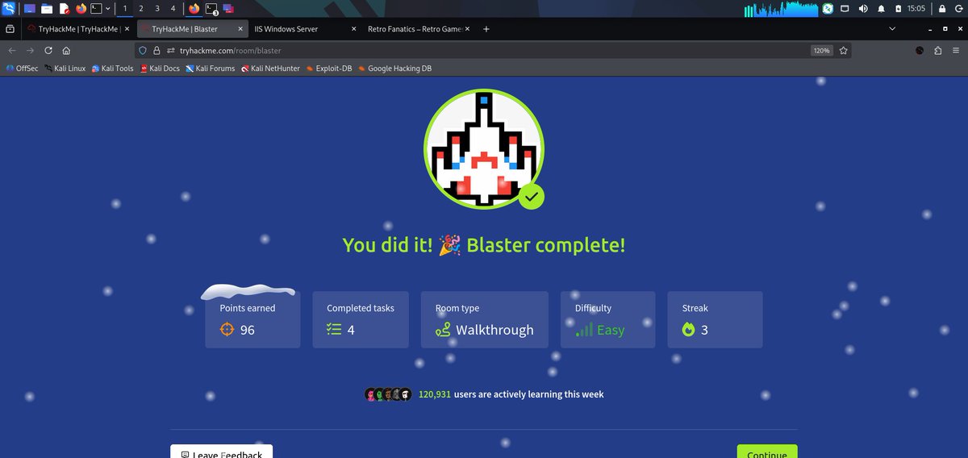Click the tryhackme.com/room/blaster address field

coord(494,50)
